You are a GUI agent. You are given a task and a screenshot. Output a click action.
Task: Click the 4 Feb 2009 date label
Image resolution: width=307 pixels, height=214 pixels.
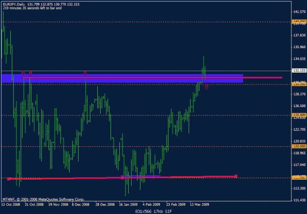click(151, 204)
